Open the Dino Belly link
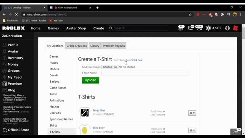 point(99,128)
